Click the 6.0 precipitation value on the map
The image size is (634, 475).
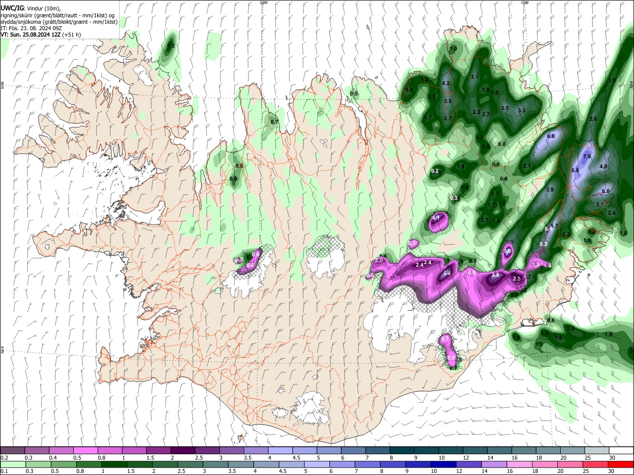(x=605, y=191)
